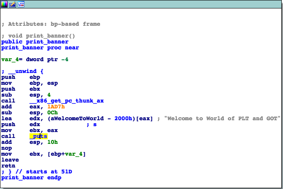
Task: Click the 'push ebx' instruction
Action: tap(21, 89)
